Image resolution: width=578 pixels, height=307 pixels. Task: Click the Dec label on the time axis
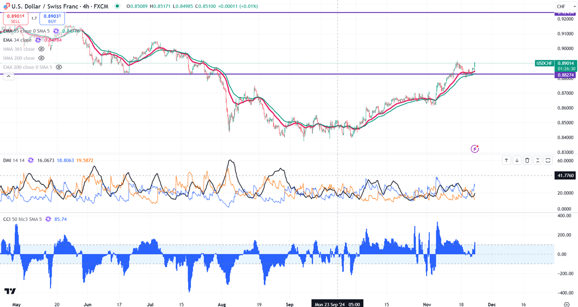(x=491, y=305)
